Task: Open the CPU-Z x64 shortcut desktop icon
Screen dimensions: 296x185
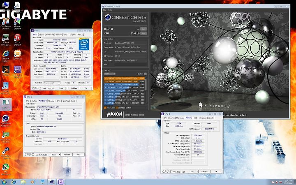Action: coord(17,72)
